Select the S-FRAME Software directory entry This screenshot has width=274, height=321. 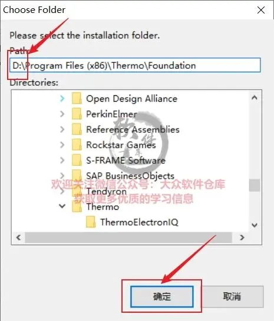coord(126,160)
